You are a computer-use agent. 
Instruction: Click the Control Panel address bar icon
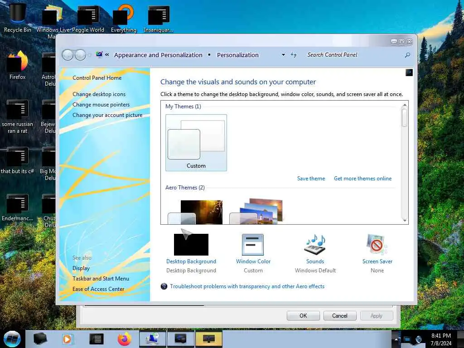99,54
